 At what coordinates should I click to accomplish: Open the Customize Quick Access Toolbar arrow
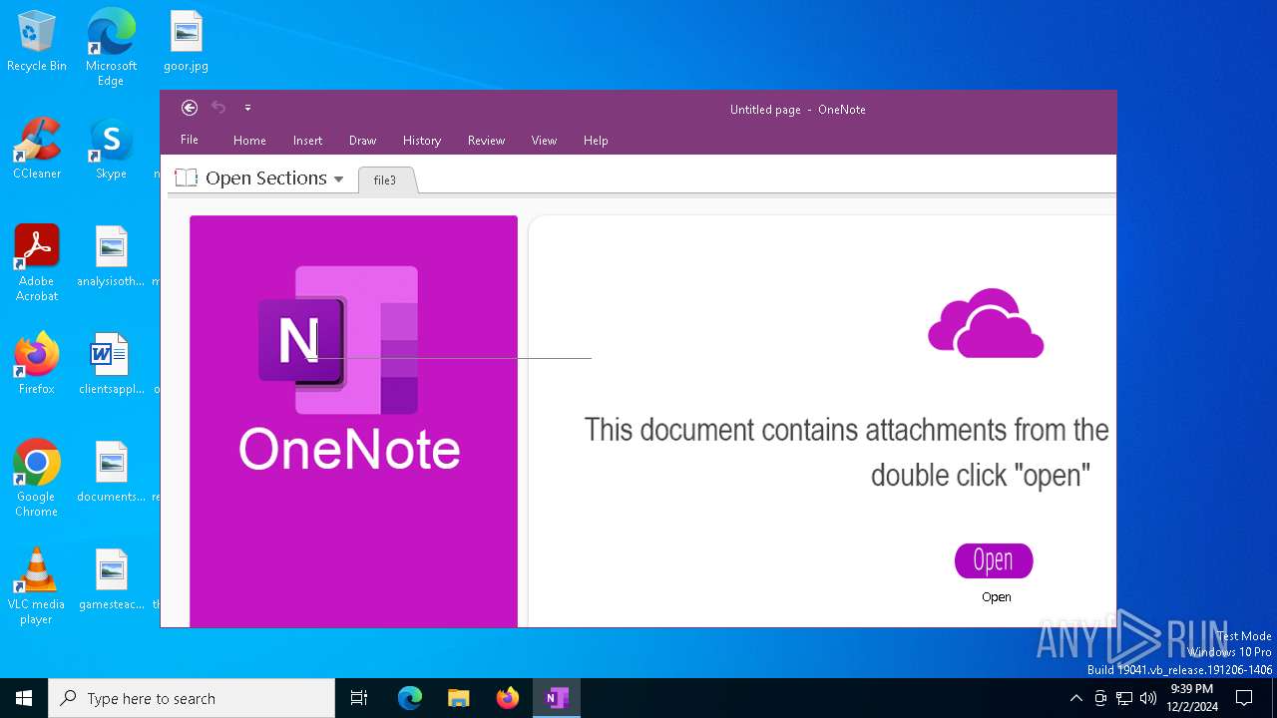pyautogui.click(x=247, y=108)
